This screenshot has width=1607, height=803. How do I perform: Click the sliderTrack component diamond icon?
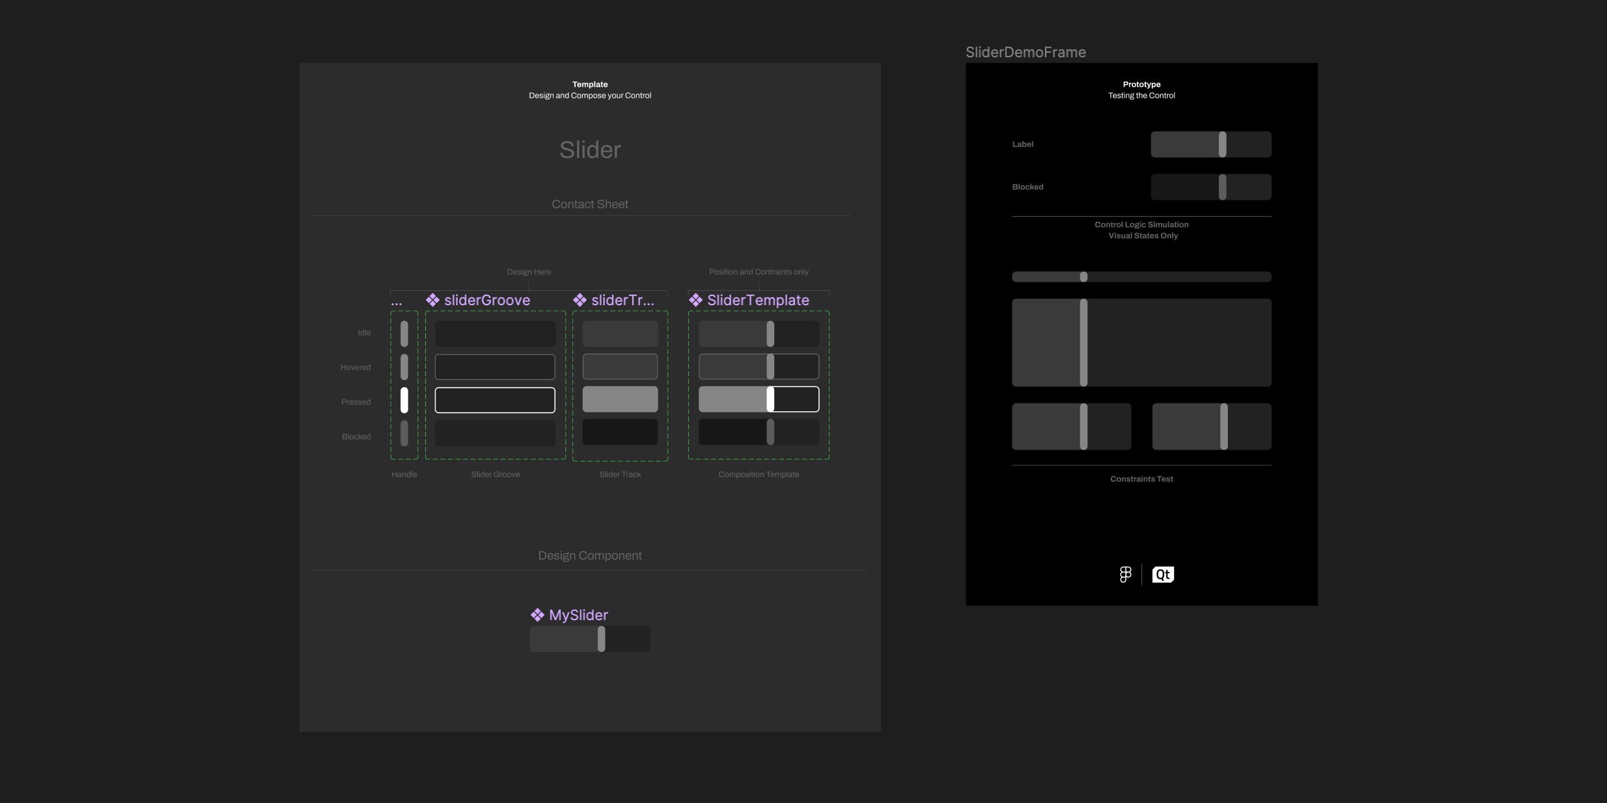point(580,300)
